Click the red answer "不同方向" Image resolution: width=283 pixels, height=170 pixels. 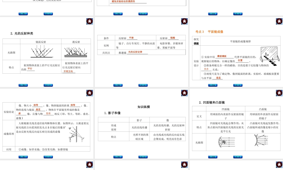(x=68, y=71)
